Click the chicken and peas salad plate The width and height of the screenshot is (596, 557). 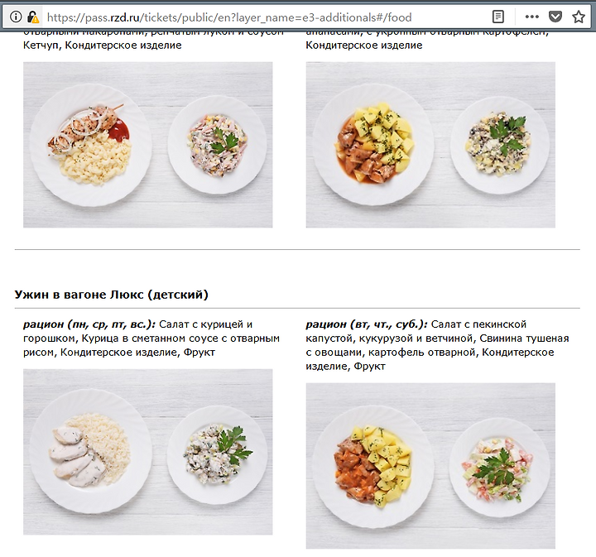pos(218,455)
